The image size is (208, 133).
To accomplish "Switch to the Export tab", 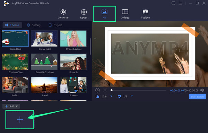I will click(x=55, y=25).
